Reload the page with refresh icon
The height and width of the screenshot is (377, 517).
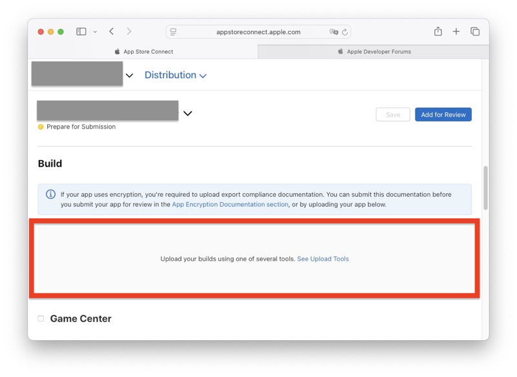tap(345, 32)
